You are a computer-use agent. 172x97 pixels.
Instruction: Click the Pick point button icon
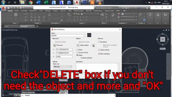point(55,45)
